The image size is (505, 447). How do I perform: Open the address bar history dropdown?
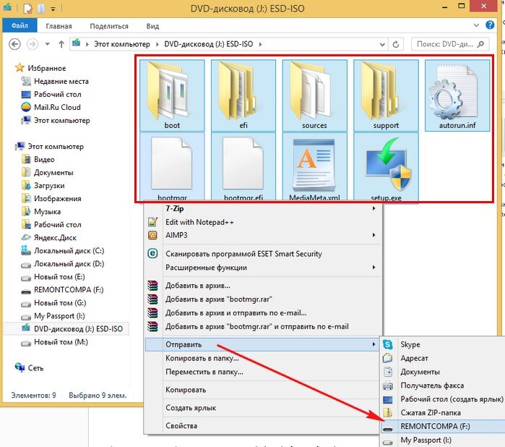pos(382,44)
